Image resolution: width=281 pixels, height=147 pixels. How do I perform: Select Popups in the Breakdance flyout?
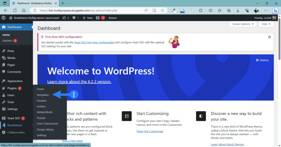point(41,118)
